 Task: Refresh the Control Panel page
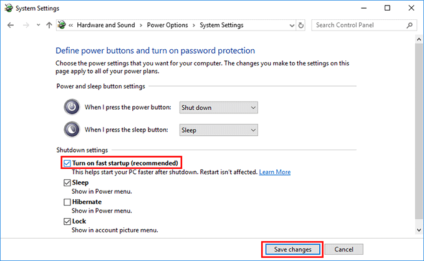pyautogui.click(x=301, y=25)
